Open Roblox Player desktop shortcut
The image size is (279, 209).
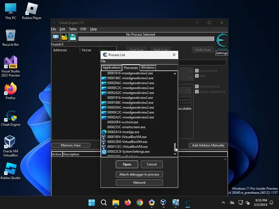(32, 11)
